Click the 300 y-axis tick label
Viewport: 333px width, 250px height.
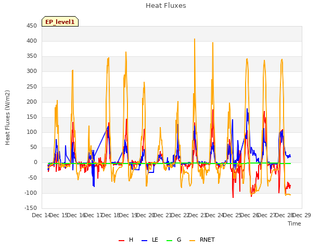32,71
